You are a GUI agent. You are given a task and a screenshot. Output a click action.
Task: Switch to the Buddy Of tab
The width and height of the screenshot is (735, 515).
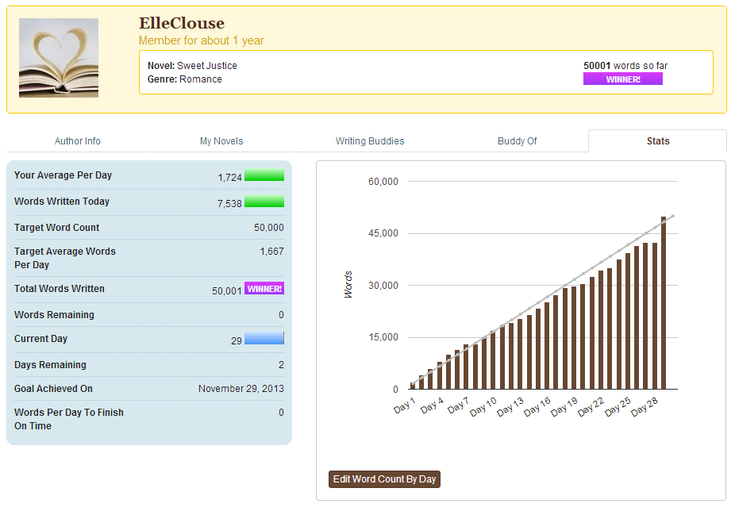517,140
